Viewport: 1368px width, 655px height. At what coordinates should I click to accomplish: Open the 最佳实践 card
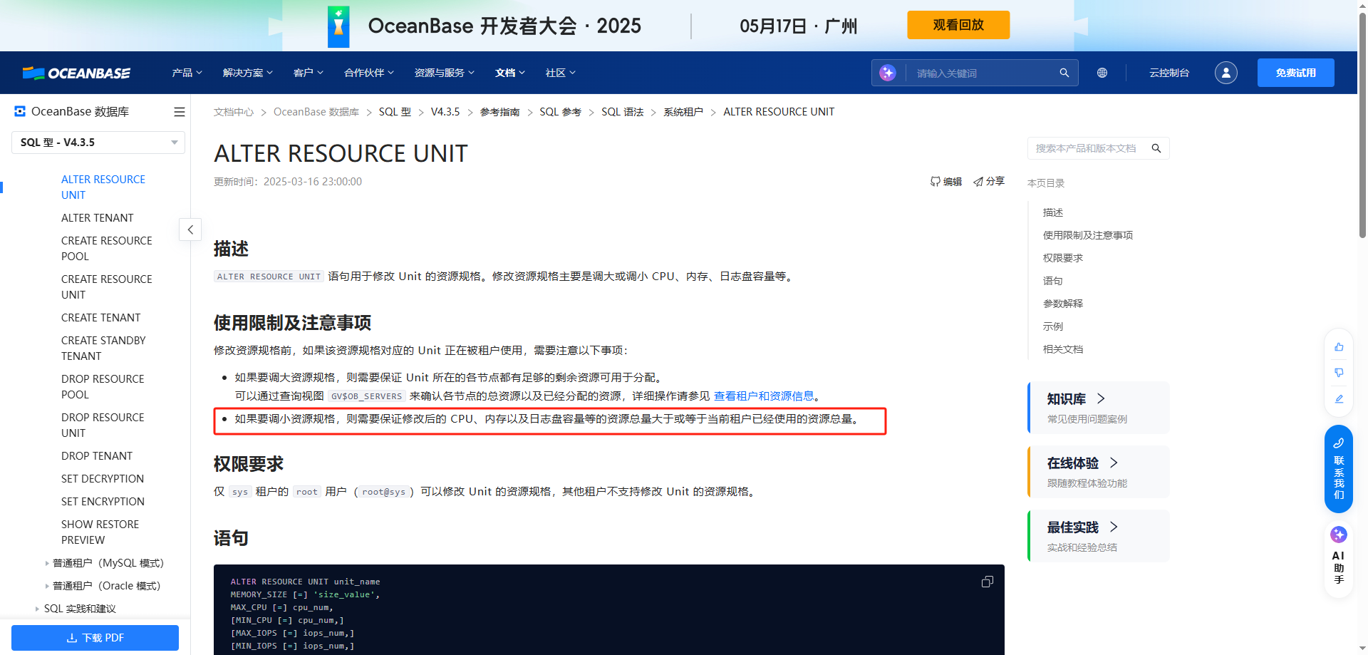[x=1099, y=536]
